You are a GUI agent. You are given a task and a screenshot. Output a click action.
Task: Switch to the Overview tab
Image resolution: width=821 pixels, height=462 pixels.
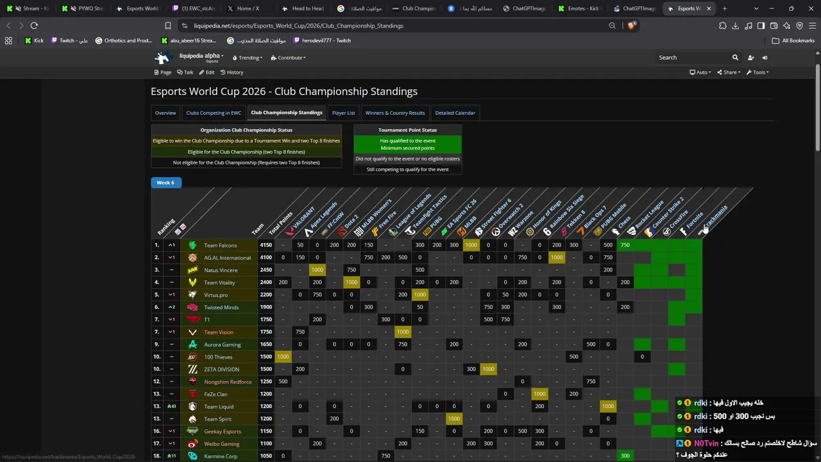165,113
